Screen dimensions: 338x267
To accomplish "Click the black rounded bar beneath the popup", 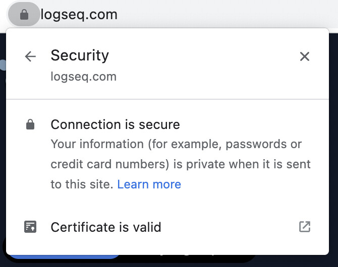I will [x=188, y=258].
